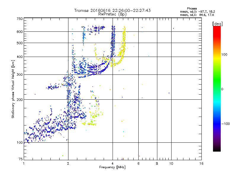Click 'Stationary phase Virtual Height [km]' axis title
The width and height of the screenshot is (237, 178).
(x=13, y=89)
